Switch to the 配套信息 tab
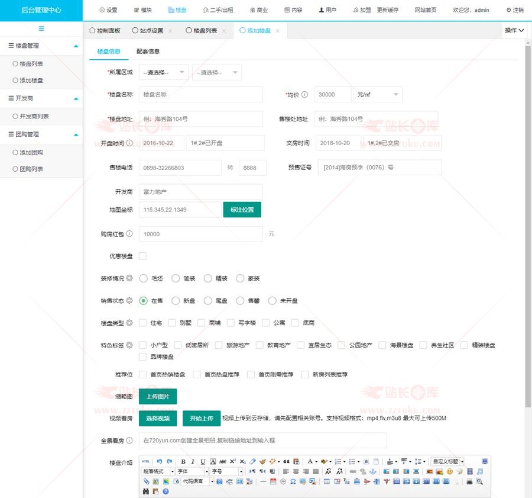This screenshot has height=498, width=532. 148,52
